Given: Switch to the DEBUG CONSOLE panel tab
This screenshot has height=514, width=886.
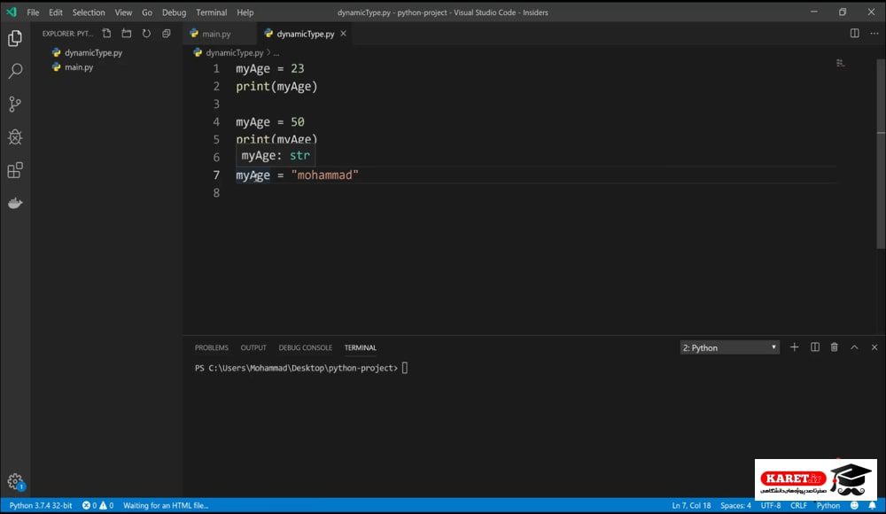Looking at the screenshot, I should (305, 347).
